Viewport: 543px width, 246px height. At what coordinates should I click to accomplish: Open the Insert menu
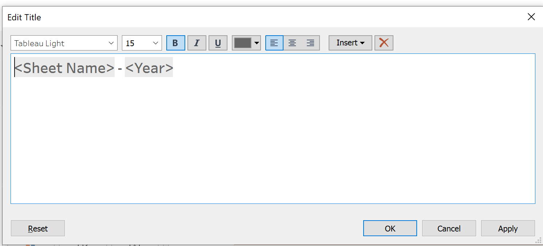(350, 43)
